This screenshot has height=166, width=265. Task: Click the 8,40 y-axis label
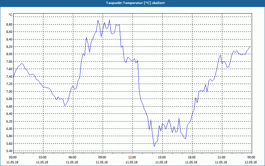[x=9, y=39]
